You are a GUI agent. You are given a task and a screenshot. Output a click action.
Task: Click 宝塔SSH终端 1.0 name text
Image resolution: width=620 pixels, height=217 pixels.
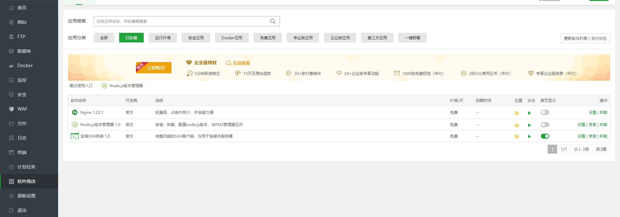pyautogui.click(x=95, y=136)
